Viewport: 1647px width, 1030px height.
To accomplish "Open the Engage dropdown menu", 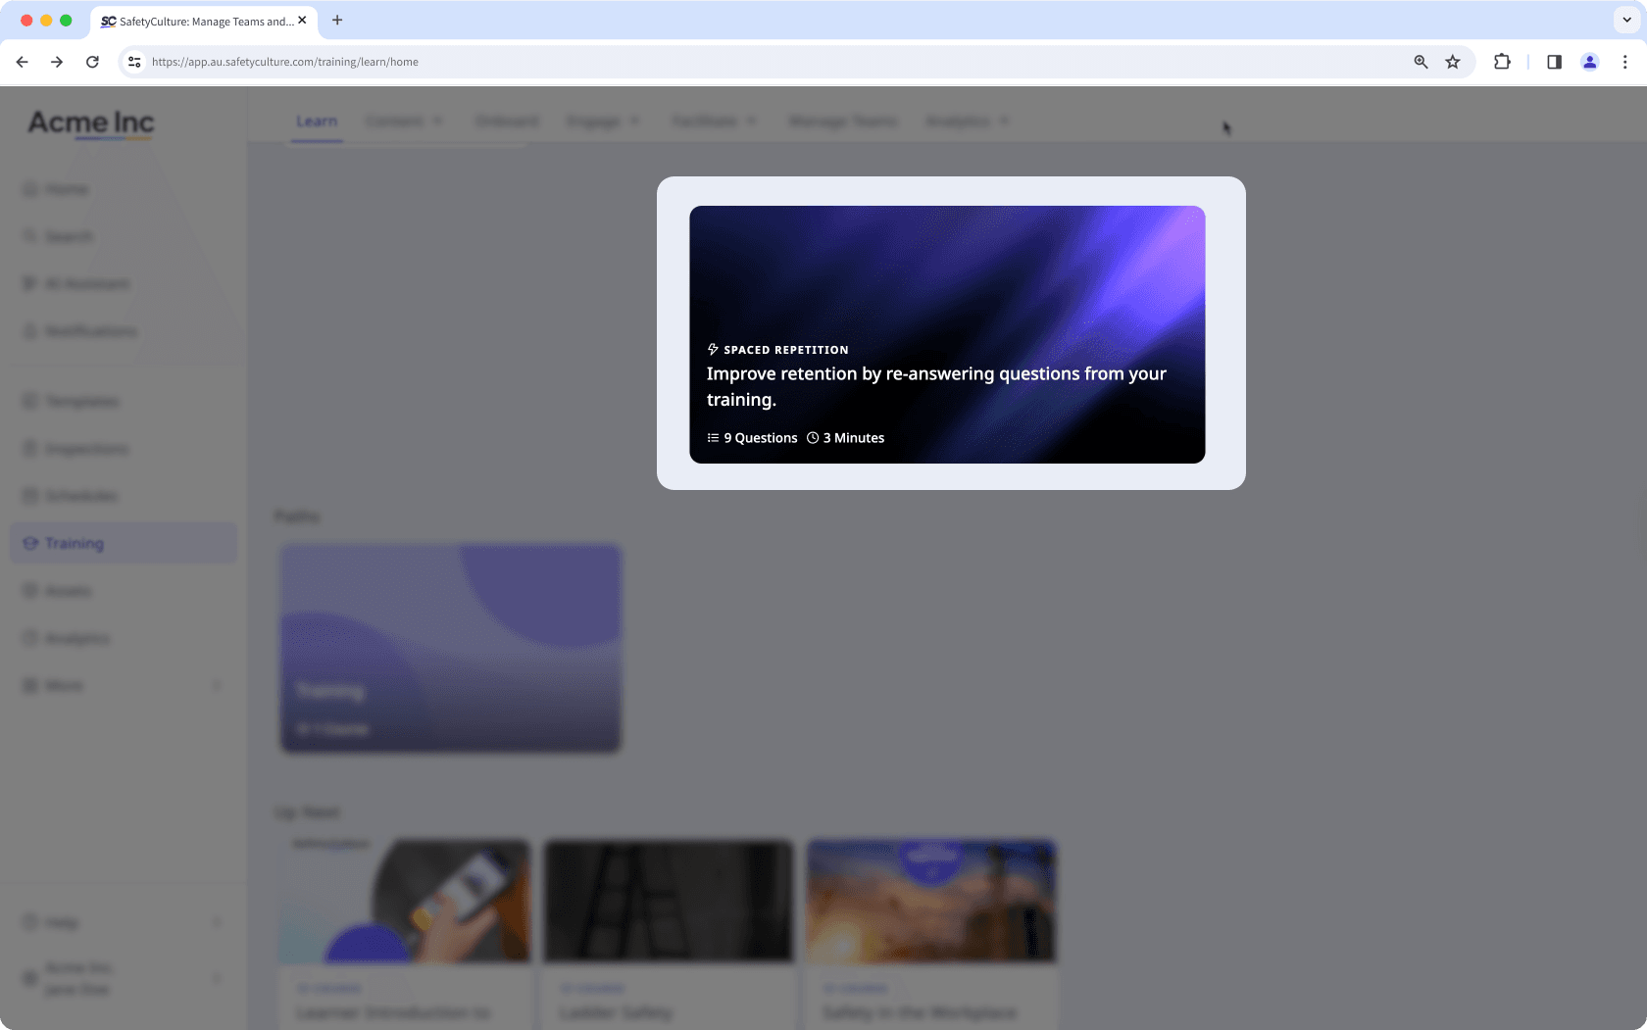I will click(602, 121).
